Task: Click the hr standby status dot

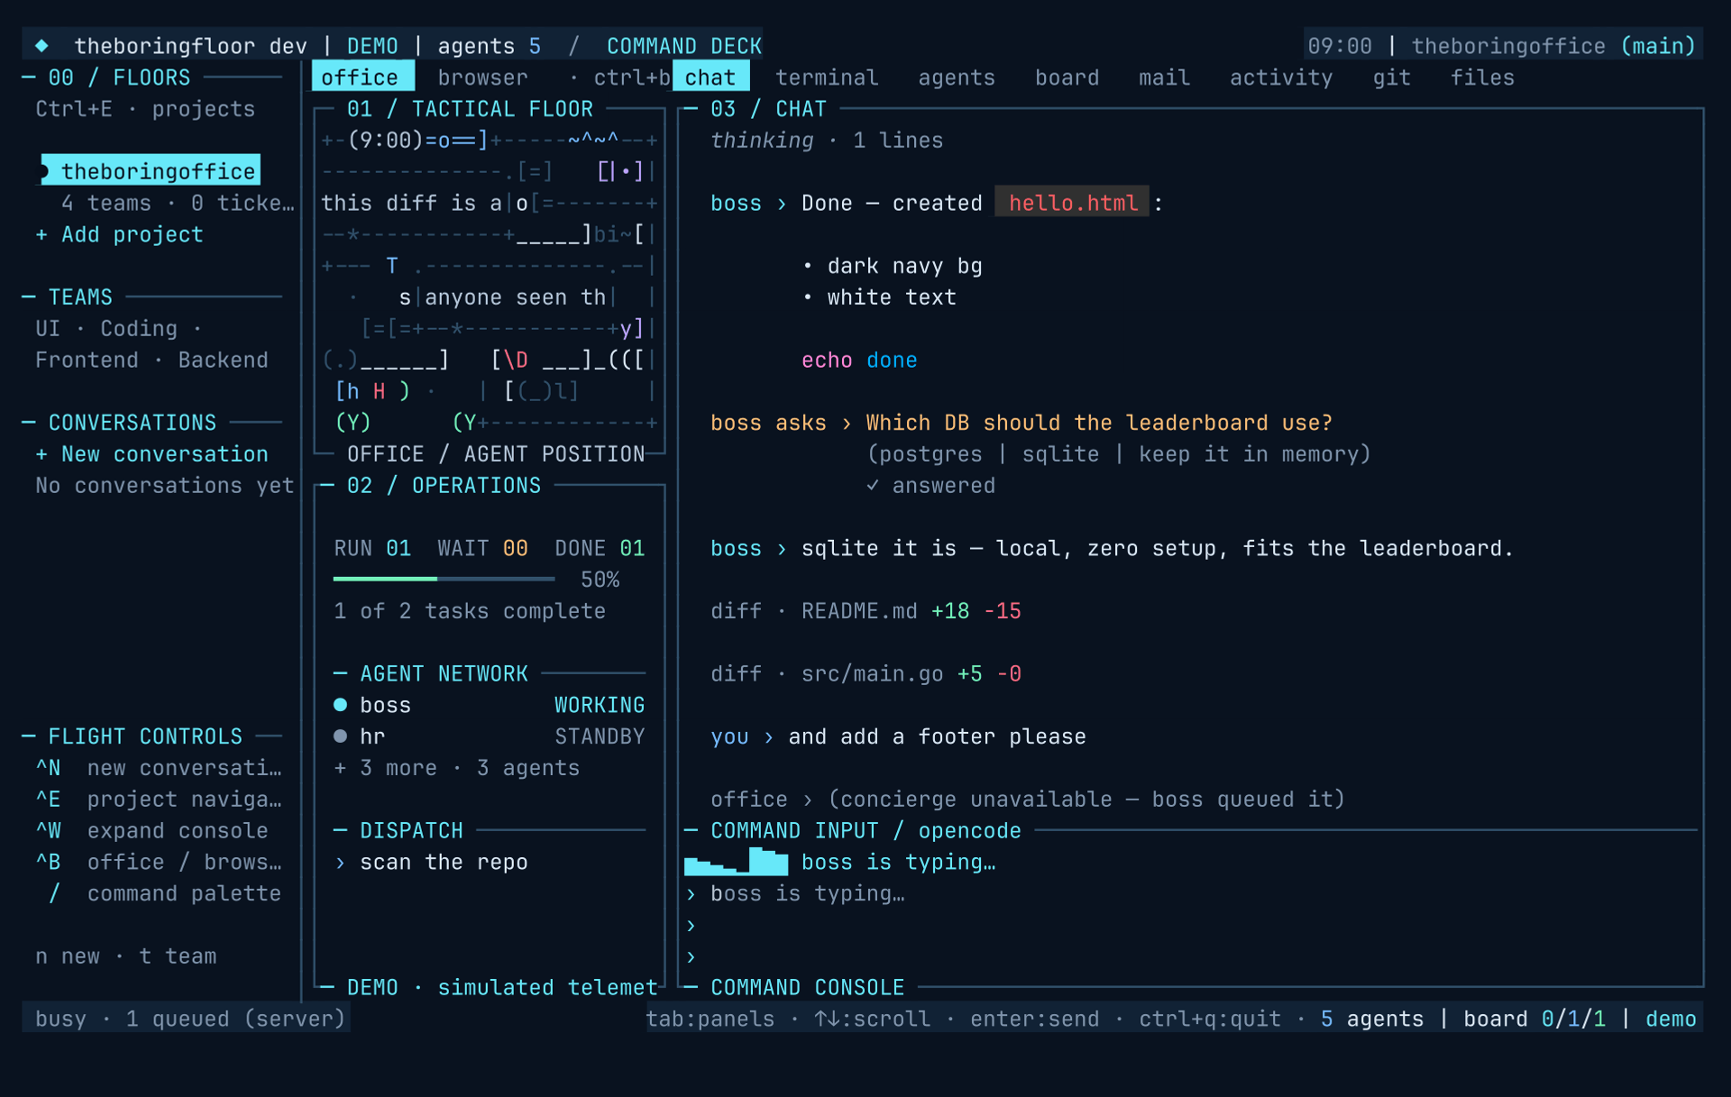Action: point(340,736)
